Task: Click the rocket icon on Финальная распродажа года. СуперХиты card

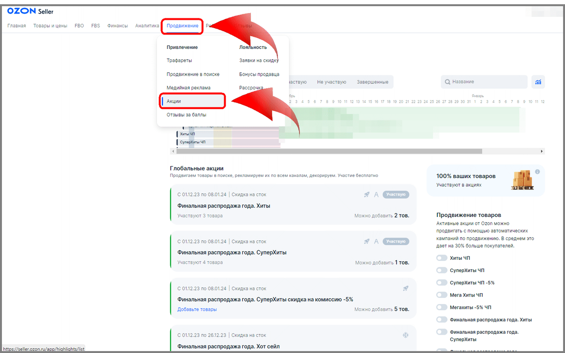Action: pos(366,241)
